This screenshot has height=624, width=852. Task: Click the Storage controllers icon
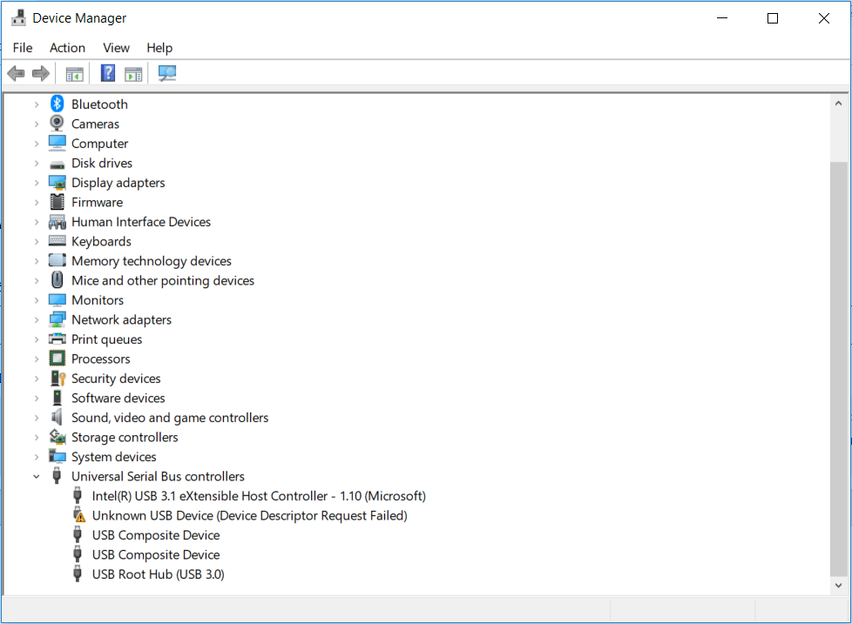pos(57,436)
